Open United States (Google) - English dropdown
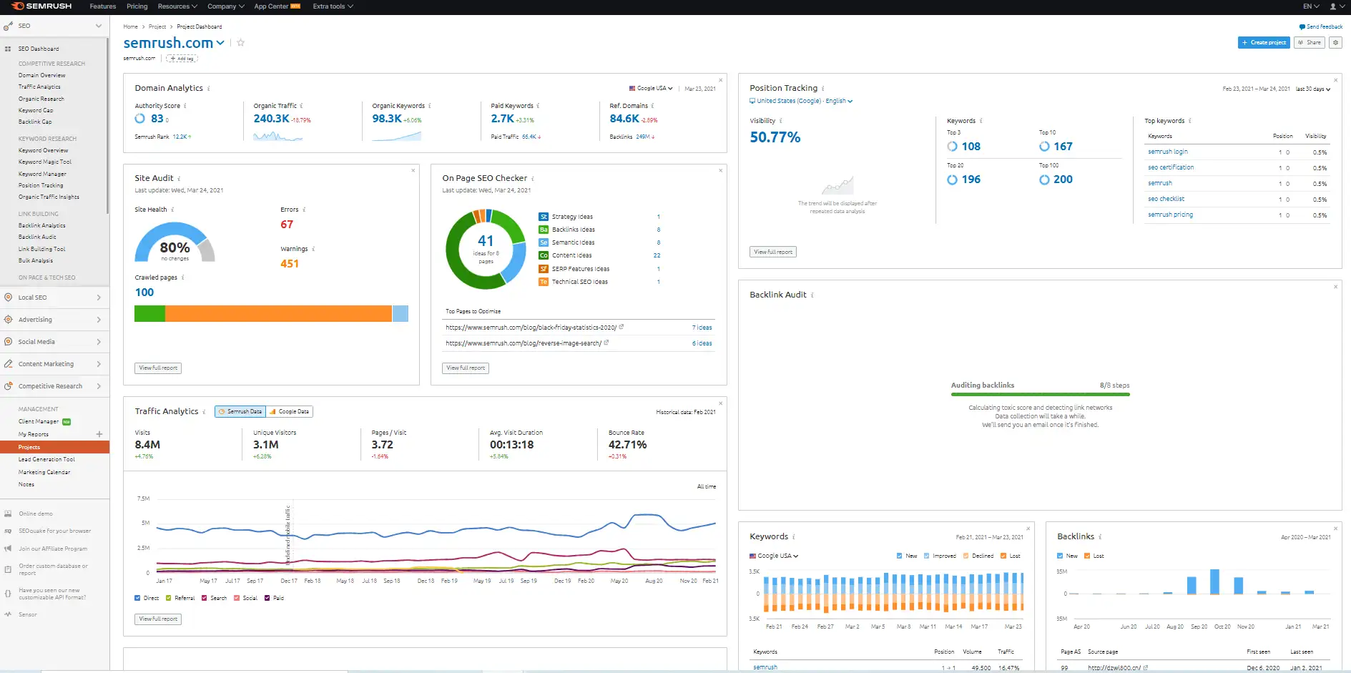This screenshot has width=1351, height=673. point(801,101)
